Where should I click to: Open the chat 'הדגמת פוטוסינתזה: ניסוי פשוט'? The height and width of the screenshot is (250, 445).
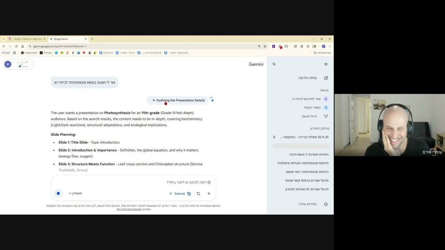tap(307, 172)
